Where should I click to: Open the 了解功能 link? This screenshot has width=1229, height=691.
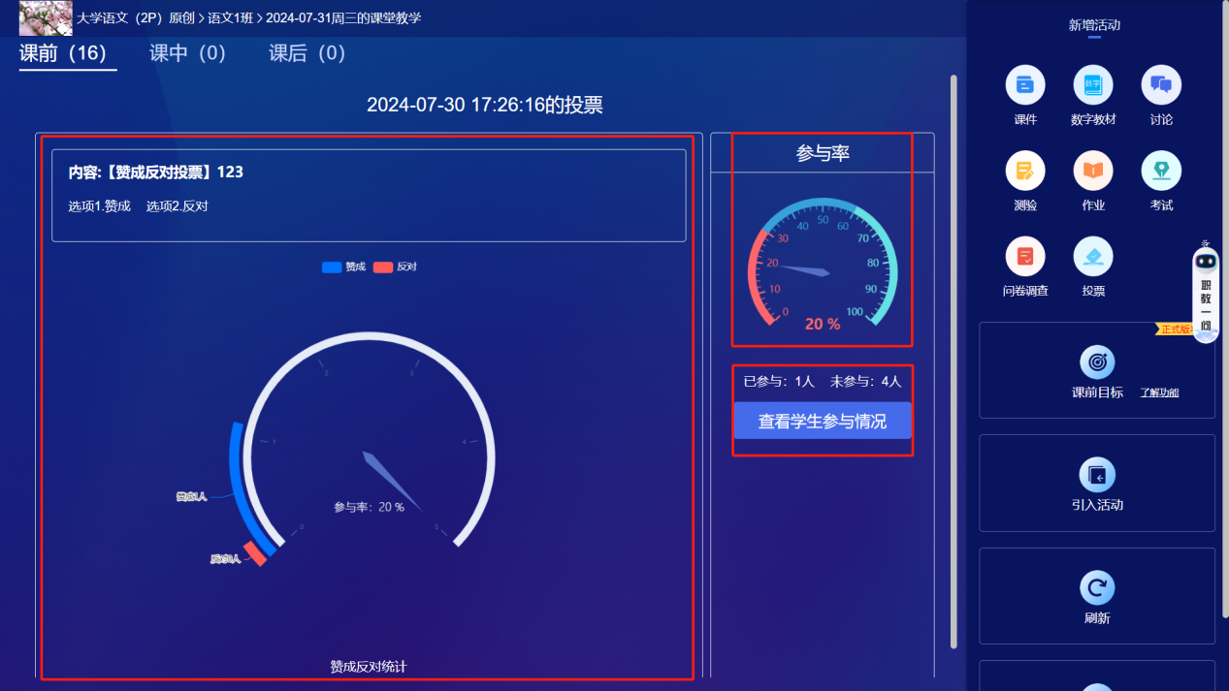(1160, 393)
